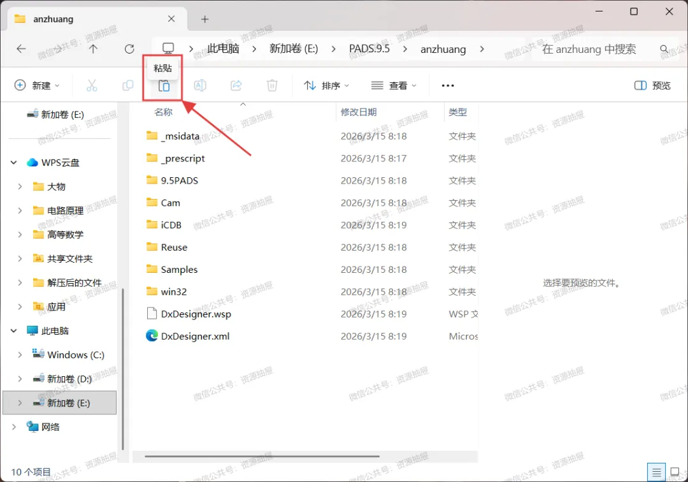The width and height of the screenshot is (688, 482).
Task: Click the Copy icon in toolbar
Action: (x=127, y=85)
